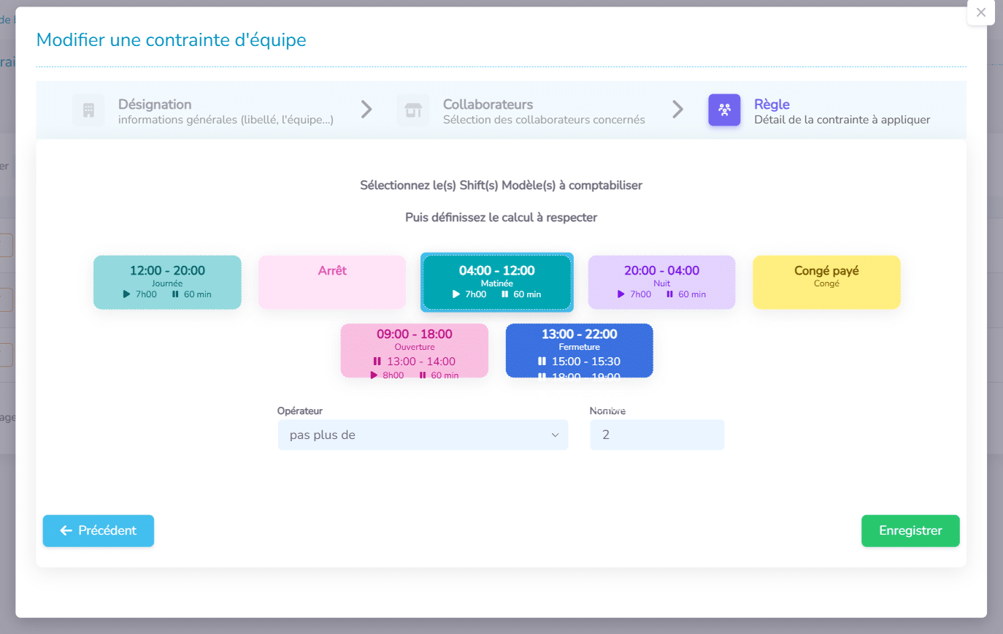Click the play icon in the Matinée card
Image resolution: width=1003 pixels, height=634 pixels.
[456, 294]
